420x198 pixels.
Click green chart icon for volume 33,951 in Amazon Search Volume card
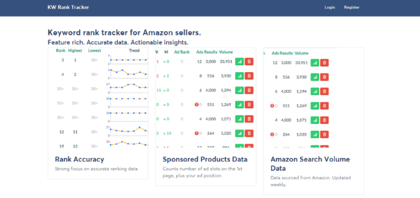pos(315,63)
